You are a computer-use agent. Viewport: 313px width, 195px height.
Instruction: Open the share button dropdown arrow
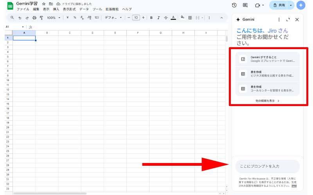coord(291,5)
